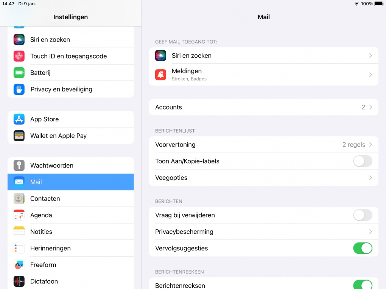Select Batterij in settings list
Image resolution: width=386 pixels, height=289 pixels.
[x=71, y=73]
